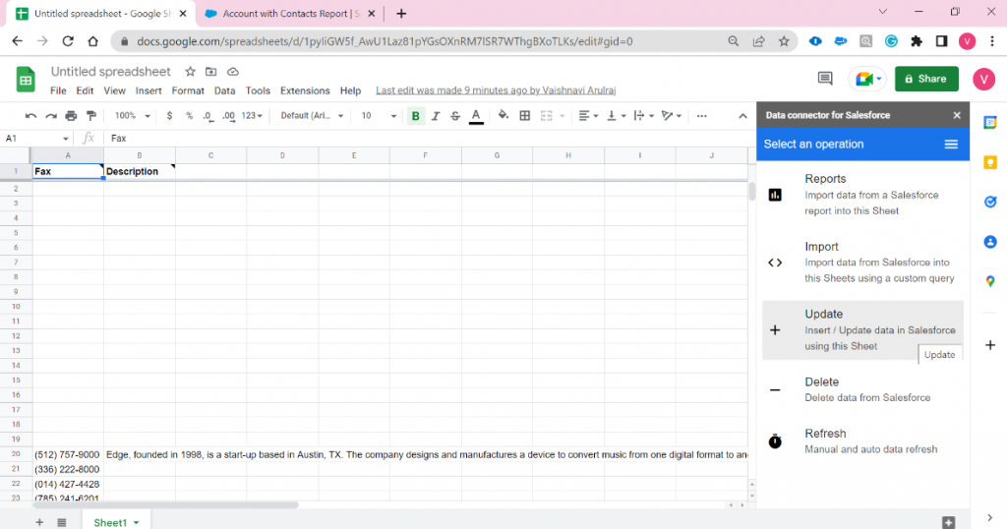Viewport: 1007px width, 529px height.
Task: Close the Data connector for Salesforce panel
Action: 957,116
